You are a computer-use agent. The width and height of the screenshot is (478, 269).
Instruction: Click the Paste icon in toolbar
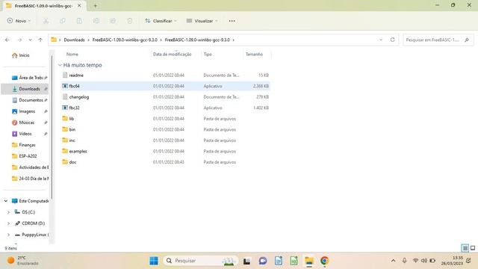pos(79,21)
